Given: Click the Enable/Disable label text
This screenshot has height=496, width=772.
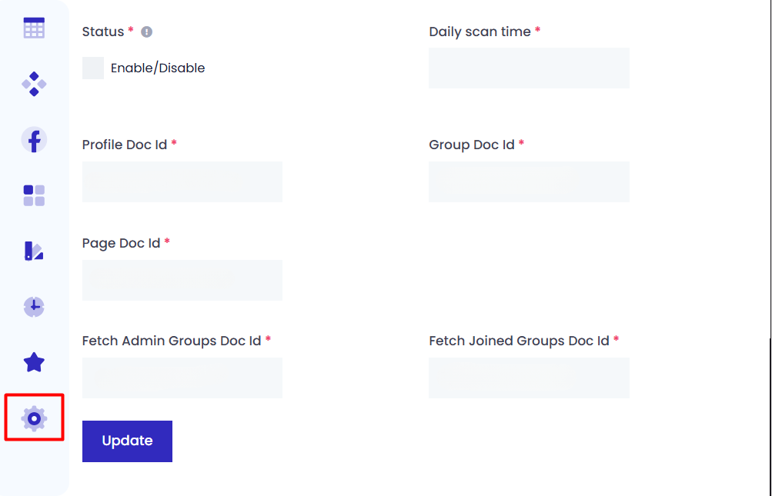Looking at the screenshot, I should point(158,68).
